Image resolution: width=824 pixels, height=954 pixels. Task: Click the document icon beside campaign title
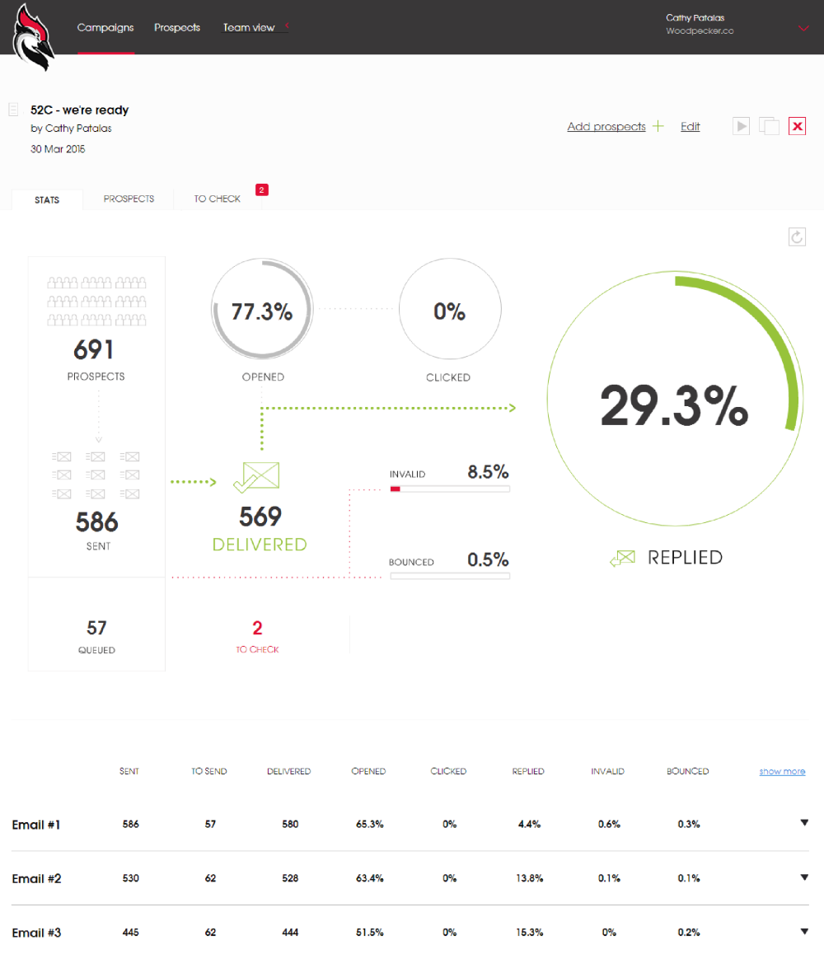pos(13,110)
